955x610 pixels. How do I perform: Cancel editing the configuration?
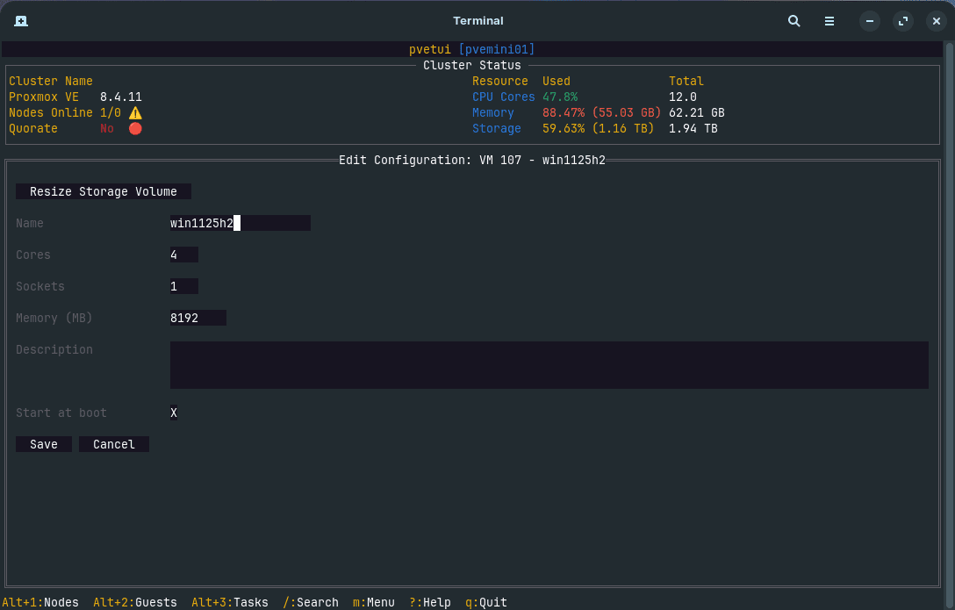tap(113, 443)
